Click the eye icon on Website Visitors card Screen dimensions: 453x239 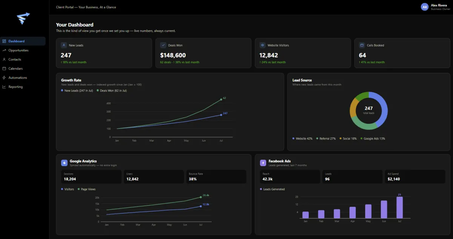coord(262,45)
